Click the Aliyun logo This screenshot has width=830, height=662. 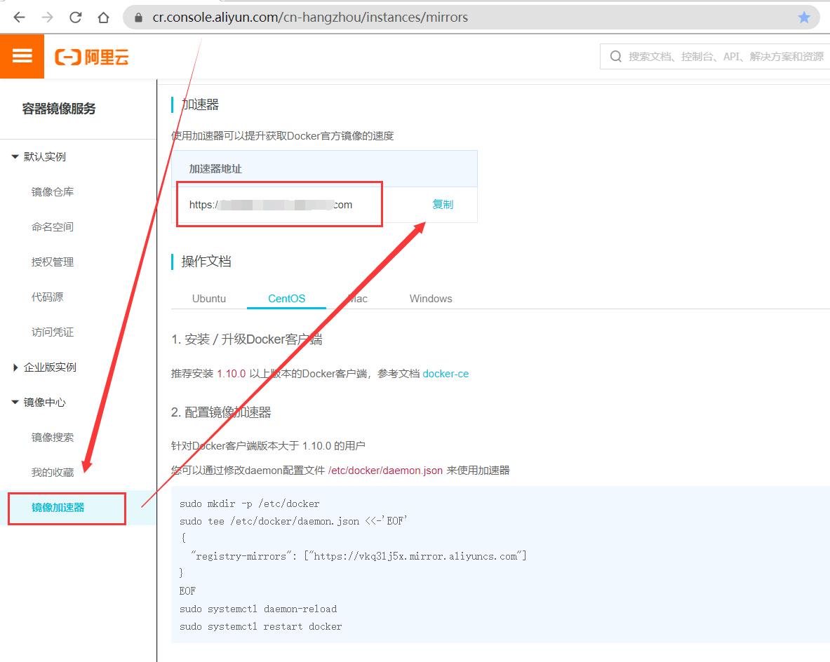(93, 57)
